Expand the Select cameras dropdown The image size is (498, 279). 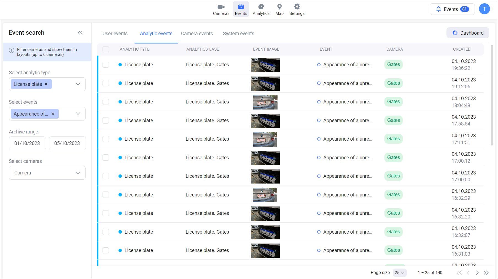click(x=78, y=173)
